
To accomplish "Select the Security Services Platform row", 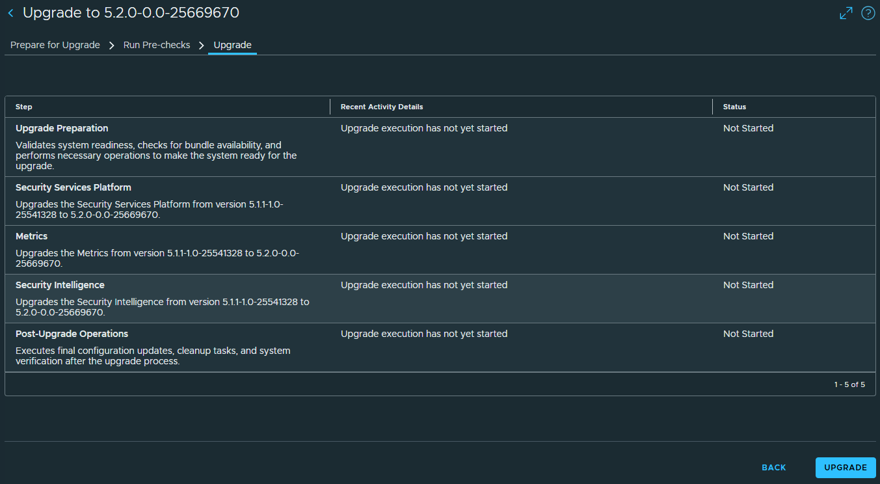I will pos(440,201).
